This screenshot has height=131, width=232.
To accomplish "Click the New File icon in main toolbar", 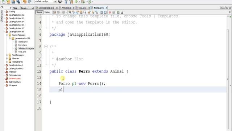I will click(4, 1).
